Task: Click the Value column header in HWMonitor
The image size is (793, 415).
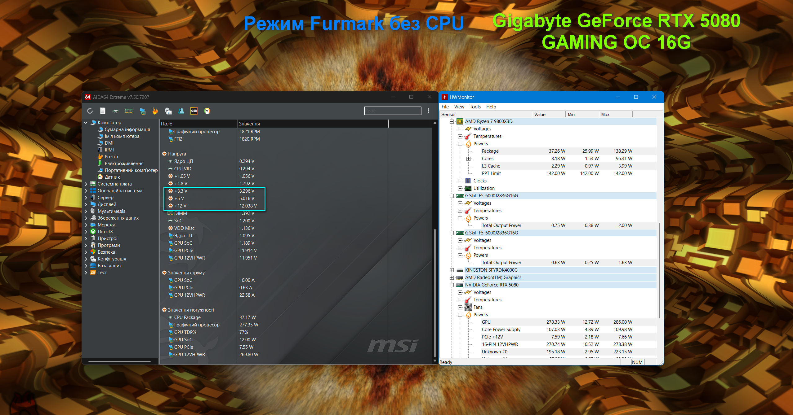Action: coord(549,115)
